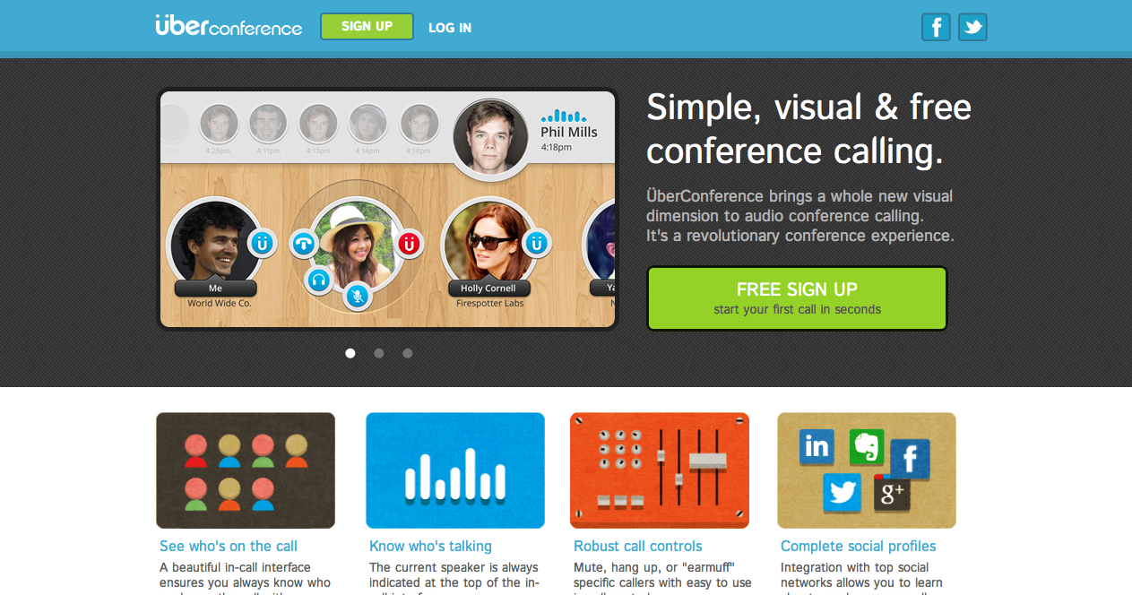Screen dimensions: 1132x595
Task: Click the hang up phone icon
Action: (x=305, y=243)
